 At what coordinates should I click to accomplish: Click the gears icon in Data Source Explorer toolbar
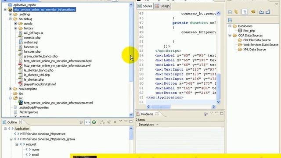[x=236, y=12]
